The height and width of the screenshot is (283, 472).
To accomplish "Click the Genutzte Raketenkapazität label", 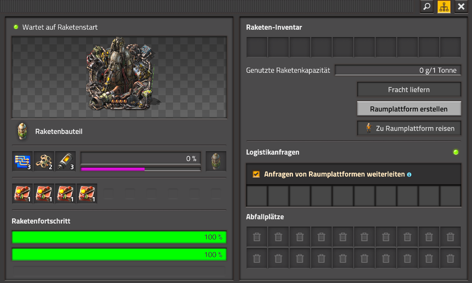I will coord(288,70).
